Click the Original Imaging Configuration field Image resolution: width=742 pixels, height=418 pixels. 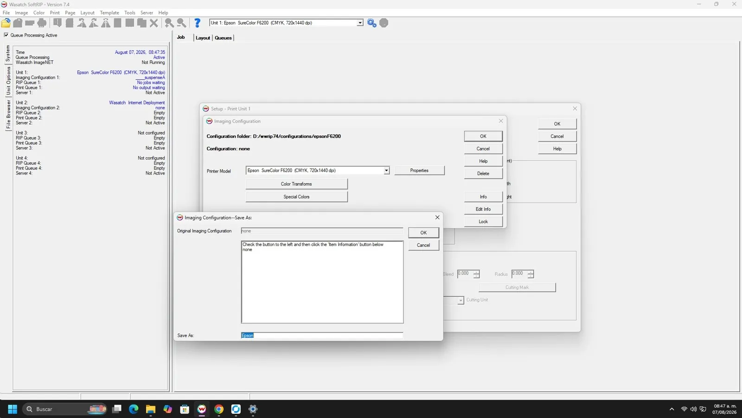322,231
